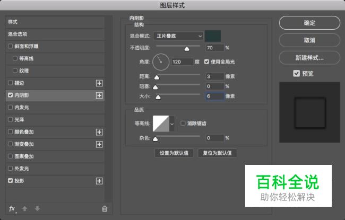Click the effects list scrollbar
345x220 pixels.
[108, 109]
